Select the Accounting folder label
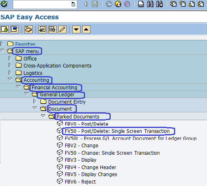Screen dimensions: 207x186 (36, 80)
